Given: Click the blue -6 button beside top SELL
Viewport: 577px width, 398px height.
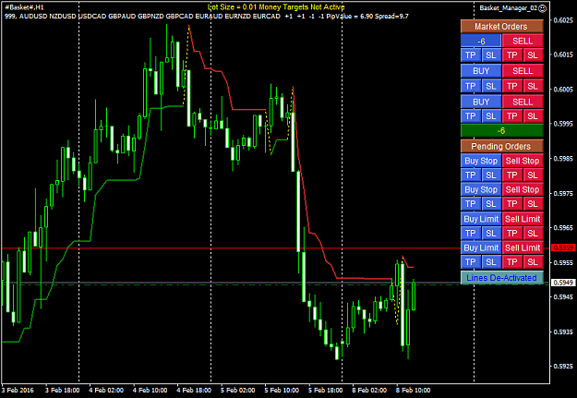Looking at the screenshot, I should pyautogui.click(x=481, y=42).
